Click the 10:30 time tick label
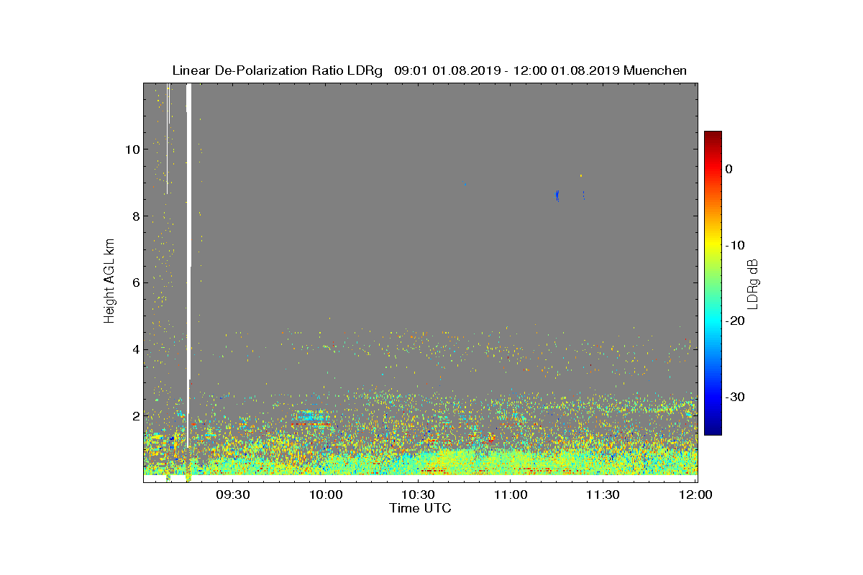Viewport: 863px width, 575px height. [x=418, y=495]
